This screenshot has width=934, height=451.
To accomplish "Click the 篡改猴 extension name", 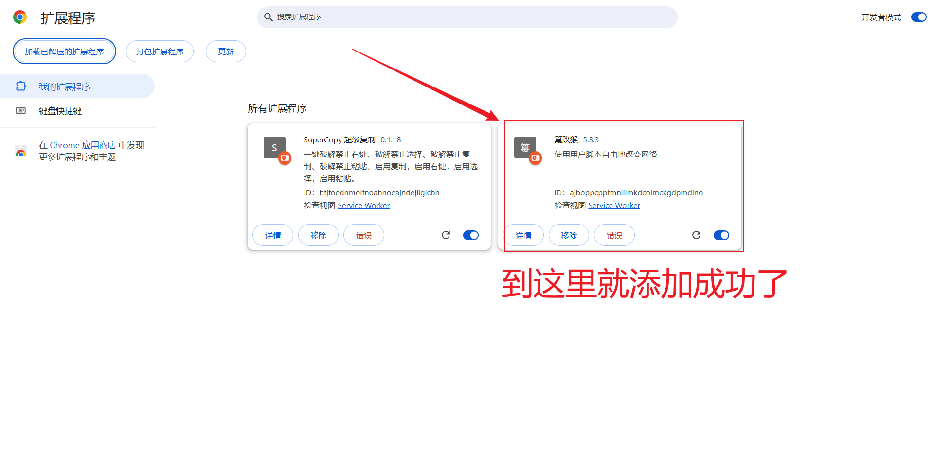I will pos(566,140).
